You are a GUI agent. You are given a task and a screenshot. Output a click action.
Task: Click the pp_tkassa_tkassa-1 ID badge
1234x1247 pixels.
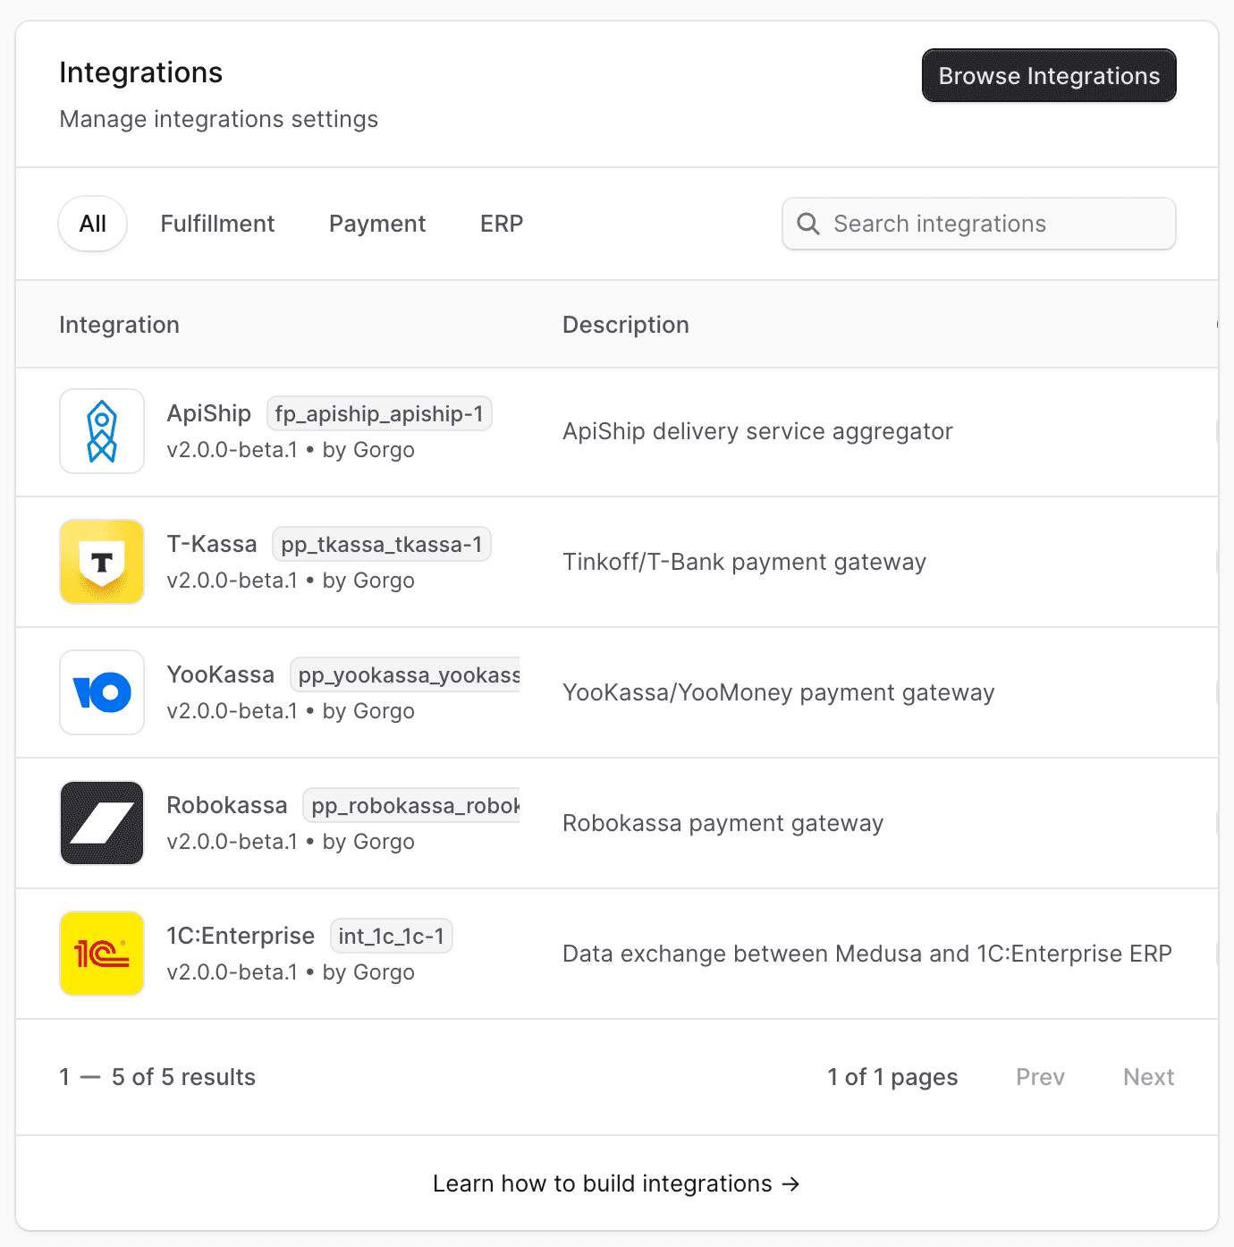pos(382,545)
